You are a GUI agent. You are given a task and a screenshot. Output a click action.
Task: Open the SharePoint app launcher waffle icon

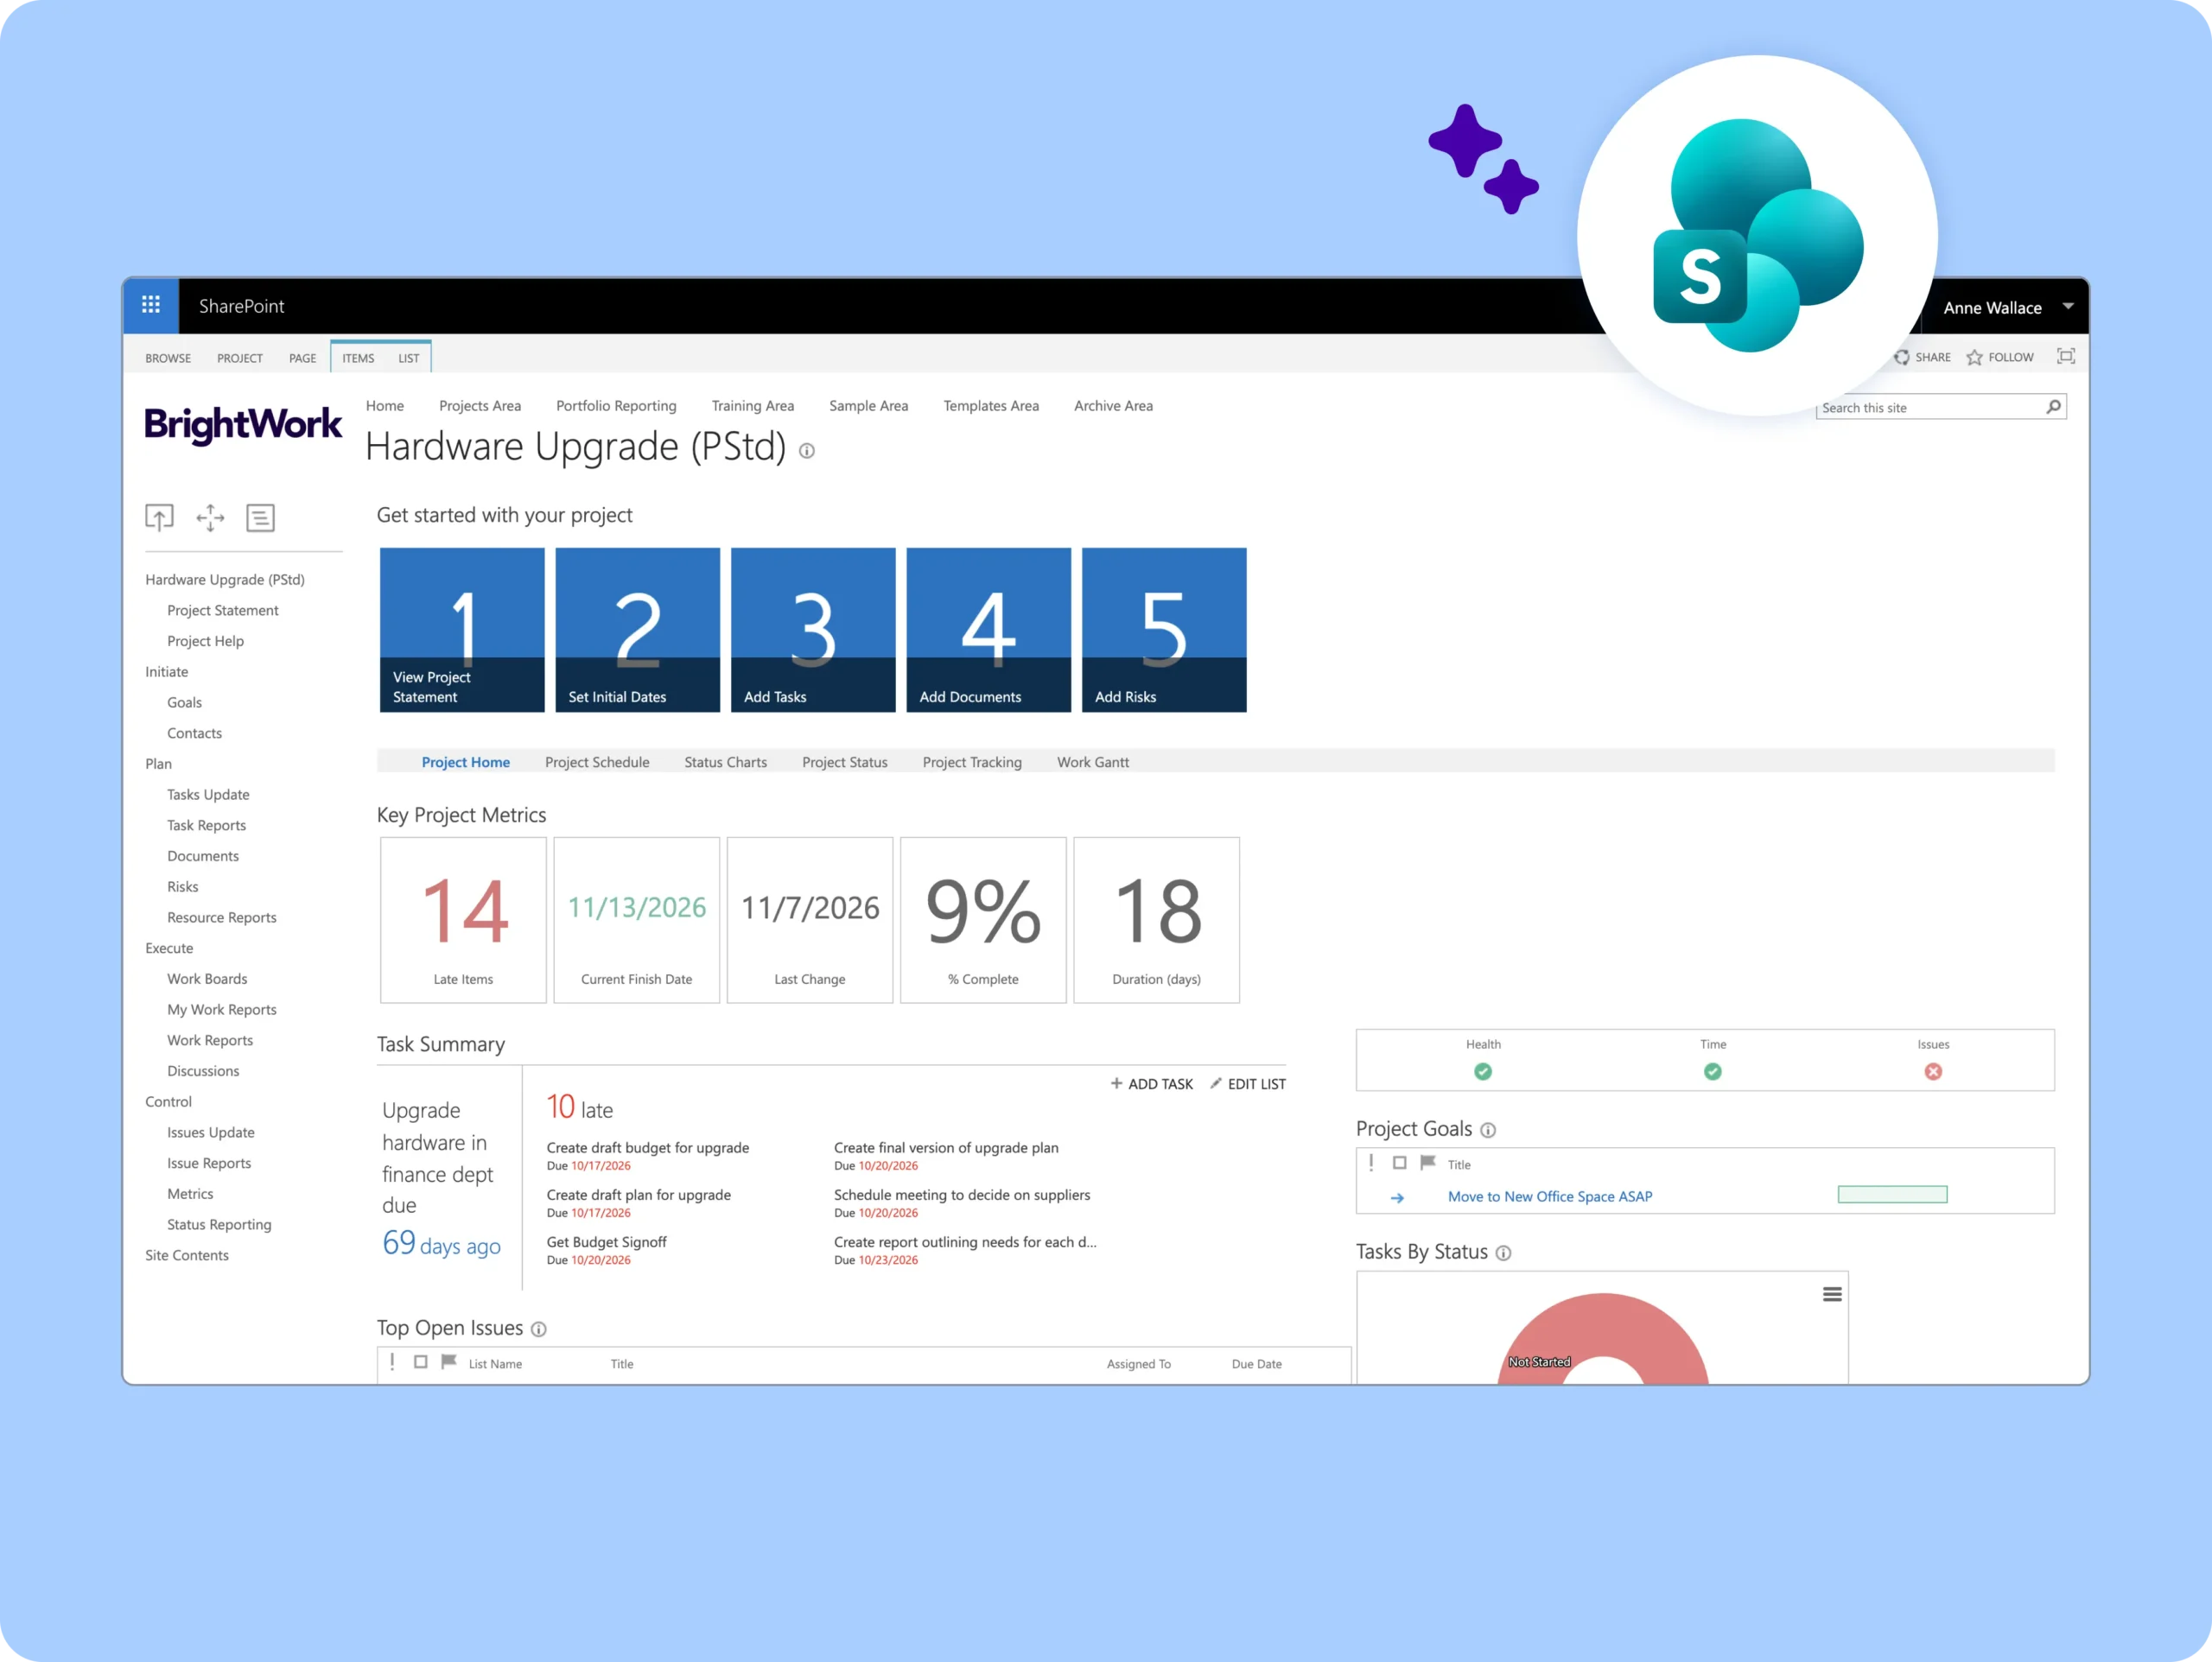(151, 305)
